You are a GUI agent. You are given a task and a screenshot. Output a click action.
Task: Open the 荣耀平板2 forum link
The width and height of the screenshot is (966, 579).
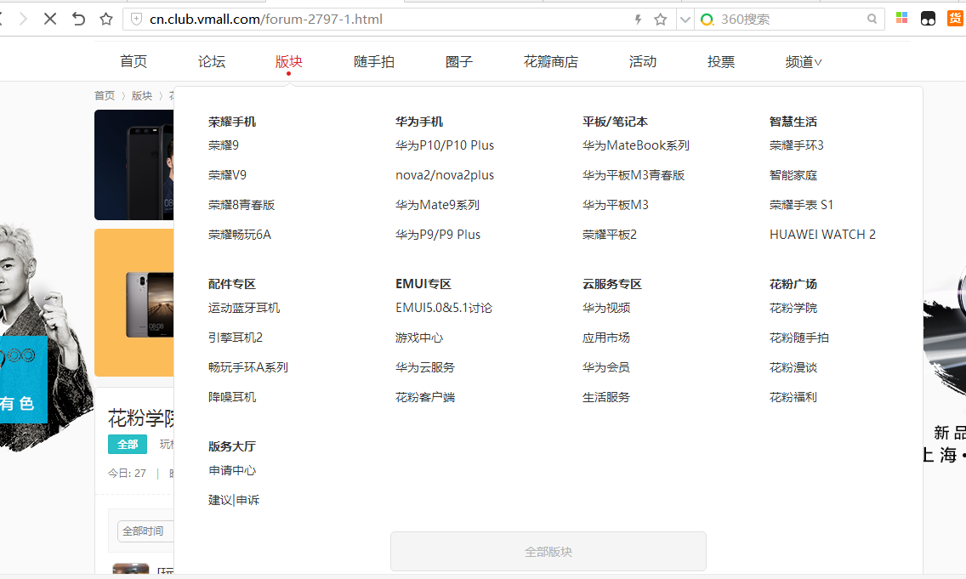[x=610, y=234]
